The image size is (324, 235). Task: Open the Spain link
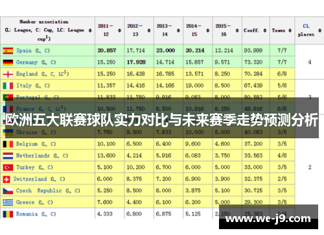pos(24,51)
